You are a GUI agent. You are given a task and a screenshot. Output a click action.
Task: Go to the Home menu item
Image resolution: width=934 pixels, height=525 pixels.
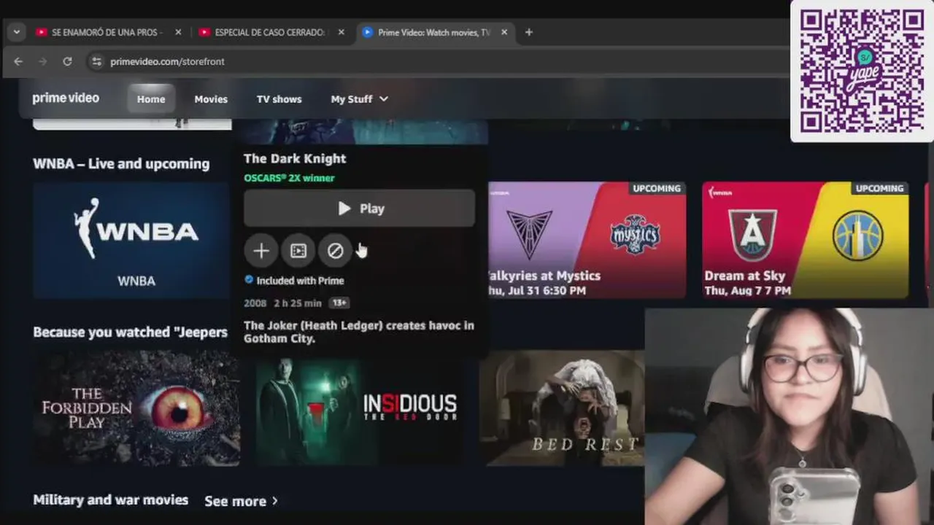[151, 99]
